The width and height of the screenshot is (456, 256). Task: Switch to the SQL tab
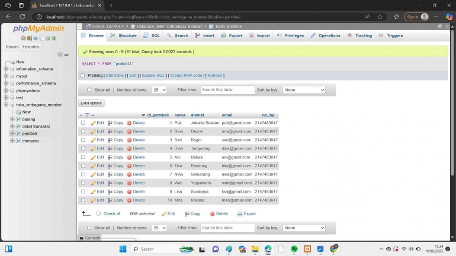point(152,35)
